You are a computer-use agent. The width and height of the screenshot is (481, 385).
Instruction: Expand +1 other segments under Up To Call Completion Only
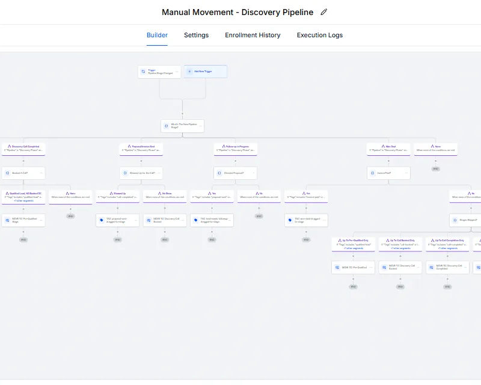pyautogui.click(x=447, y=248)
